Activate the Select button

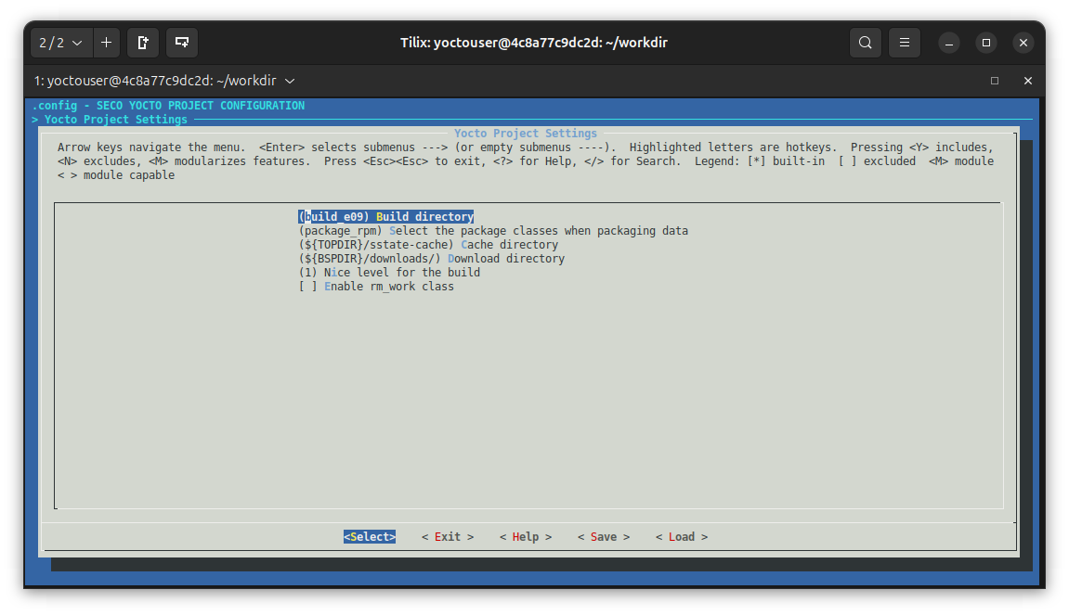click(x=369, y=536)
